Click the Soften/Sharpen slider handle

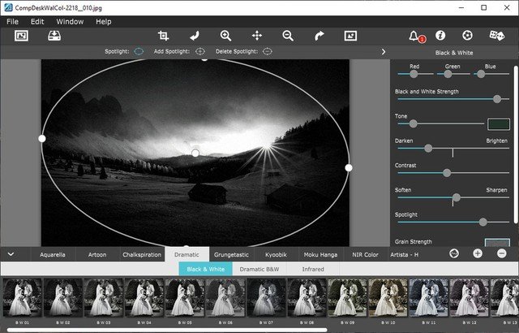click(457, 197)
